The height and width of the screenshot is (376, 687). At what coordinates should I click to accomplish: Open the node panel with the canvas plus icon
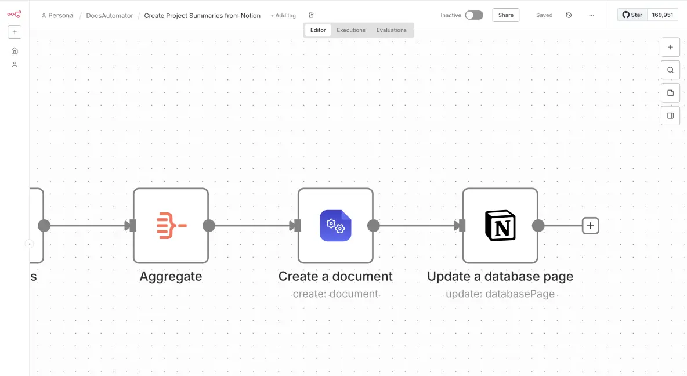[670, 47]
